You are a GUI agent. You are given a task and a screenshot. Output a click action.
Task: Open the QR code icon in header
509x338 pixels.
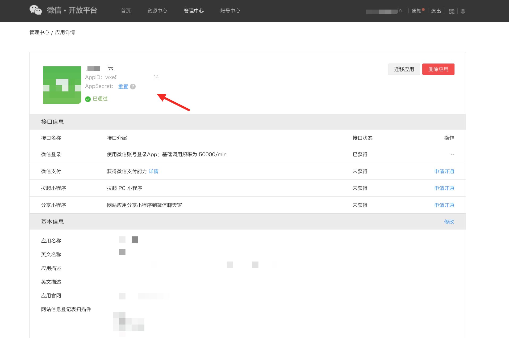point(452,11)
